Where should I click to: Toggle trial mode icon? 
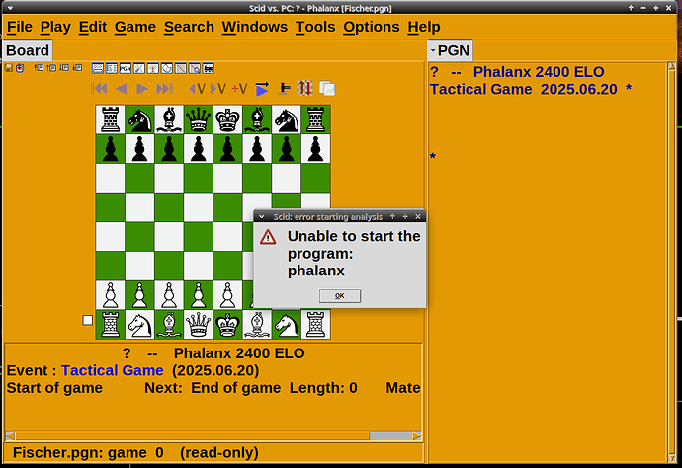click(285, 89)
